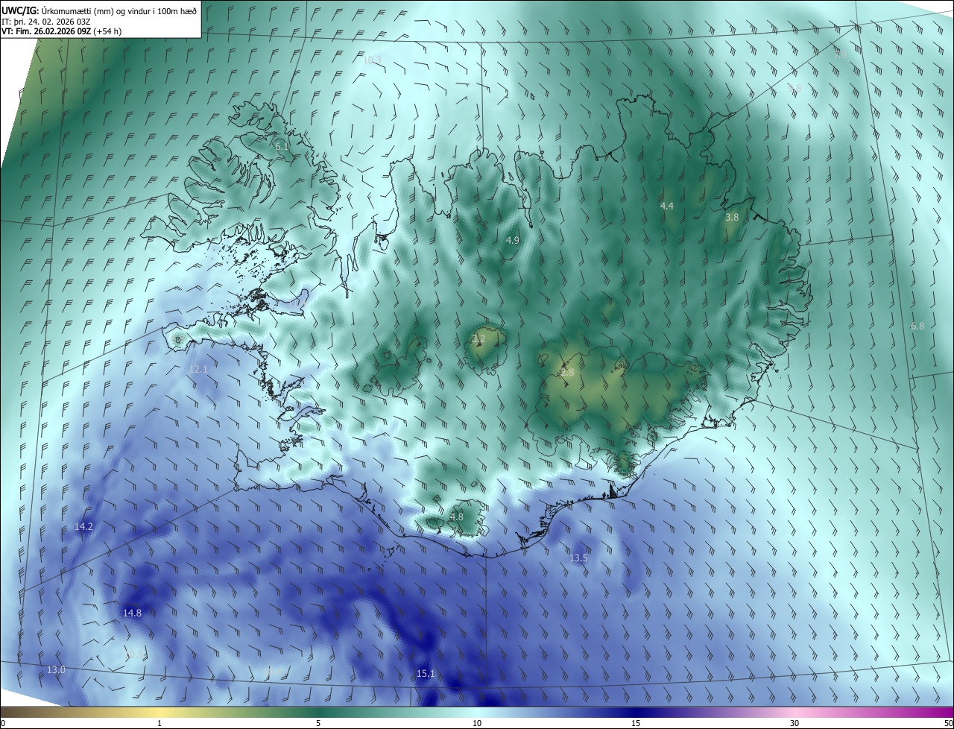Click the colorbar tick label 10
Image resolution: width=954 pixels, height=729 pixels.
click(477, 723)
